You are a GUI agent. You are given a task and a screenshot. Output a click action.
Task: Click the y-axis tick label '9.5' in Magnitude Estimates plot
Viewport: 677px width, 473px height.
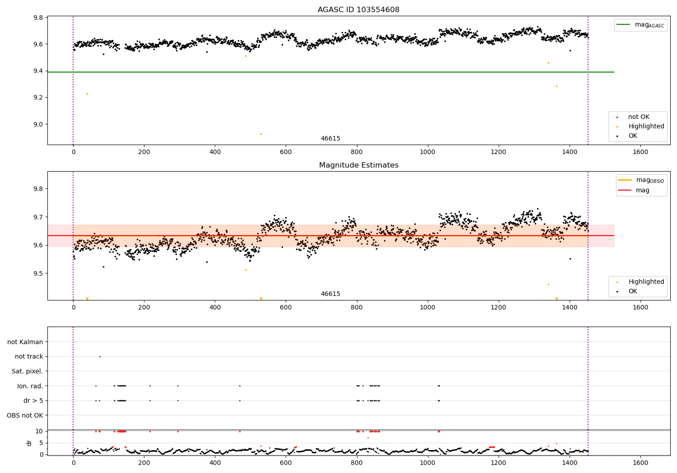click(38, 273)
